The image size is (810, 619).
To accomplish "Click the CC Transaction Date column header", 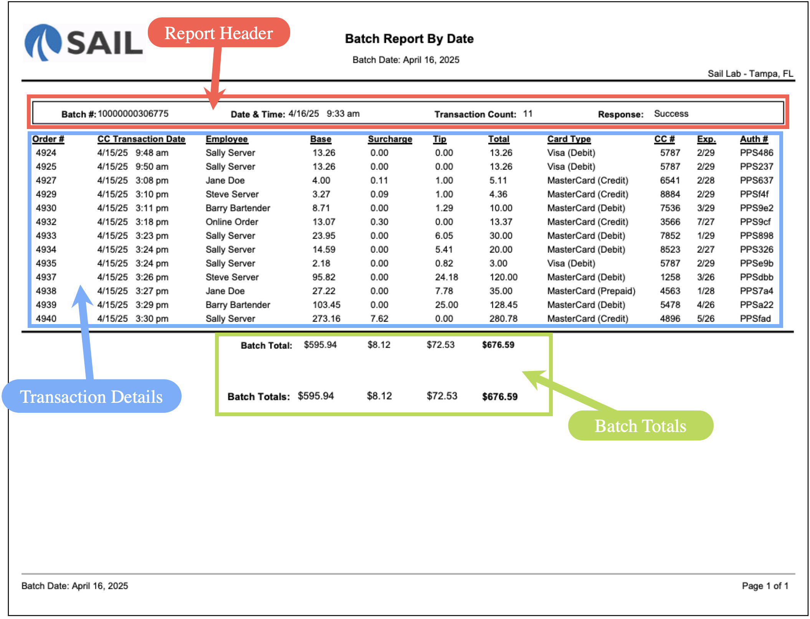I will tap(141, 139).
